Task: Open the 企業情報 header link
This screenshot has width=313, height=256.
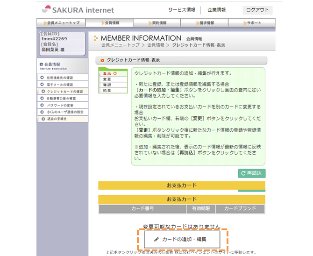Action: pyautogui.click(x=217, y=10)
